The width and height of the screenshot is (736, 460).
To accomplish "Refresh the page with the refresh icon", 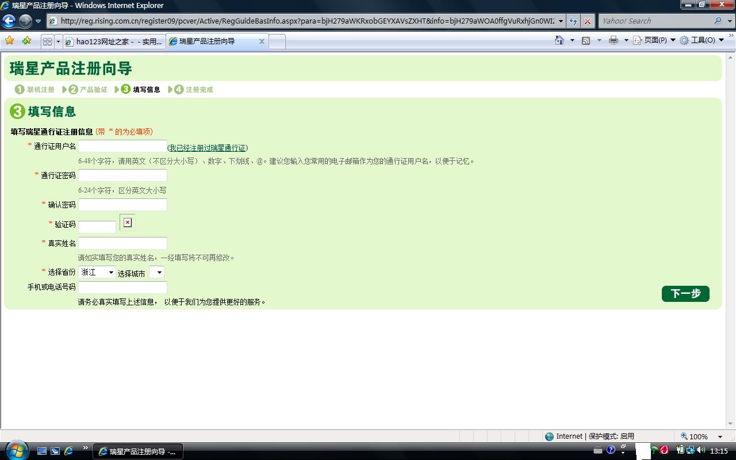I will 573,21.
